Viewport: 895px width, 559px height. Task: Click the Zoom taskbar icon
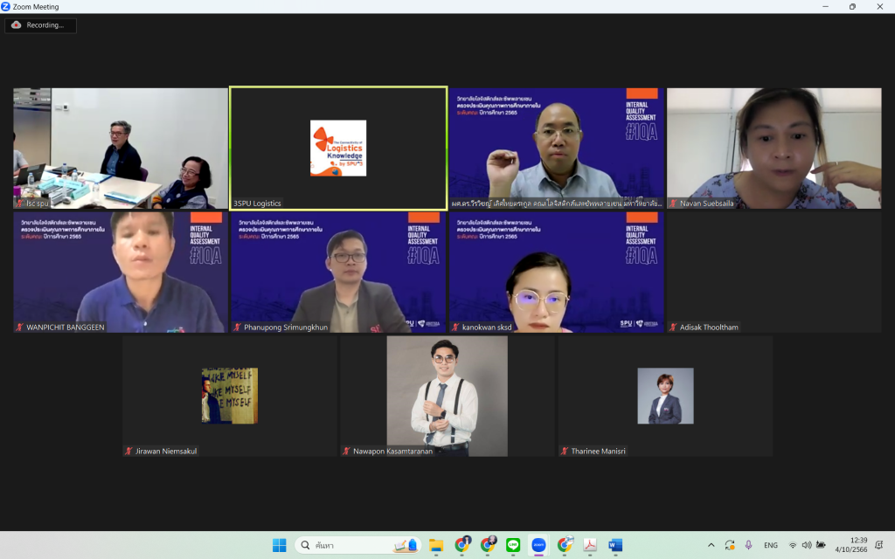pyautogui.click(x=538, y=545)
